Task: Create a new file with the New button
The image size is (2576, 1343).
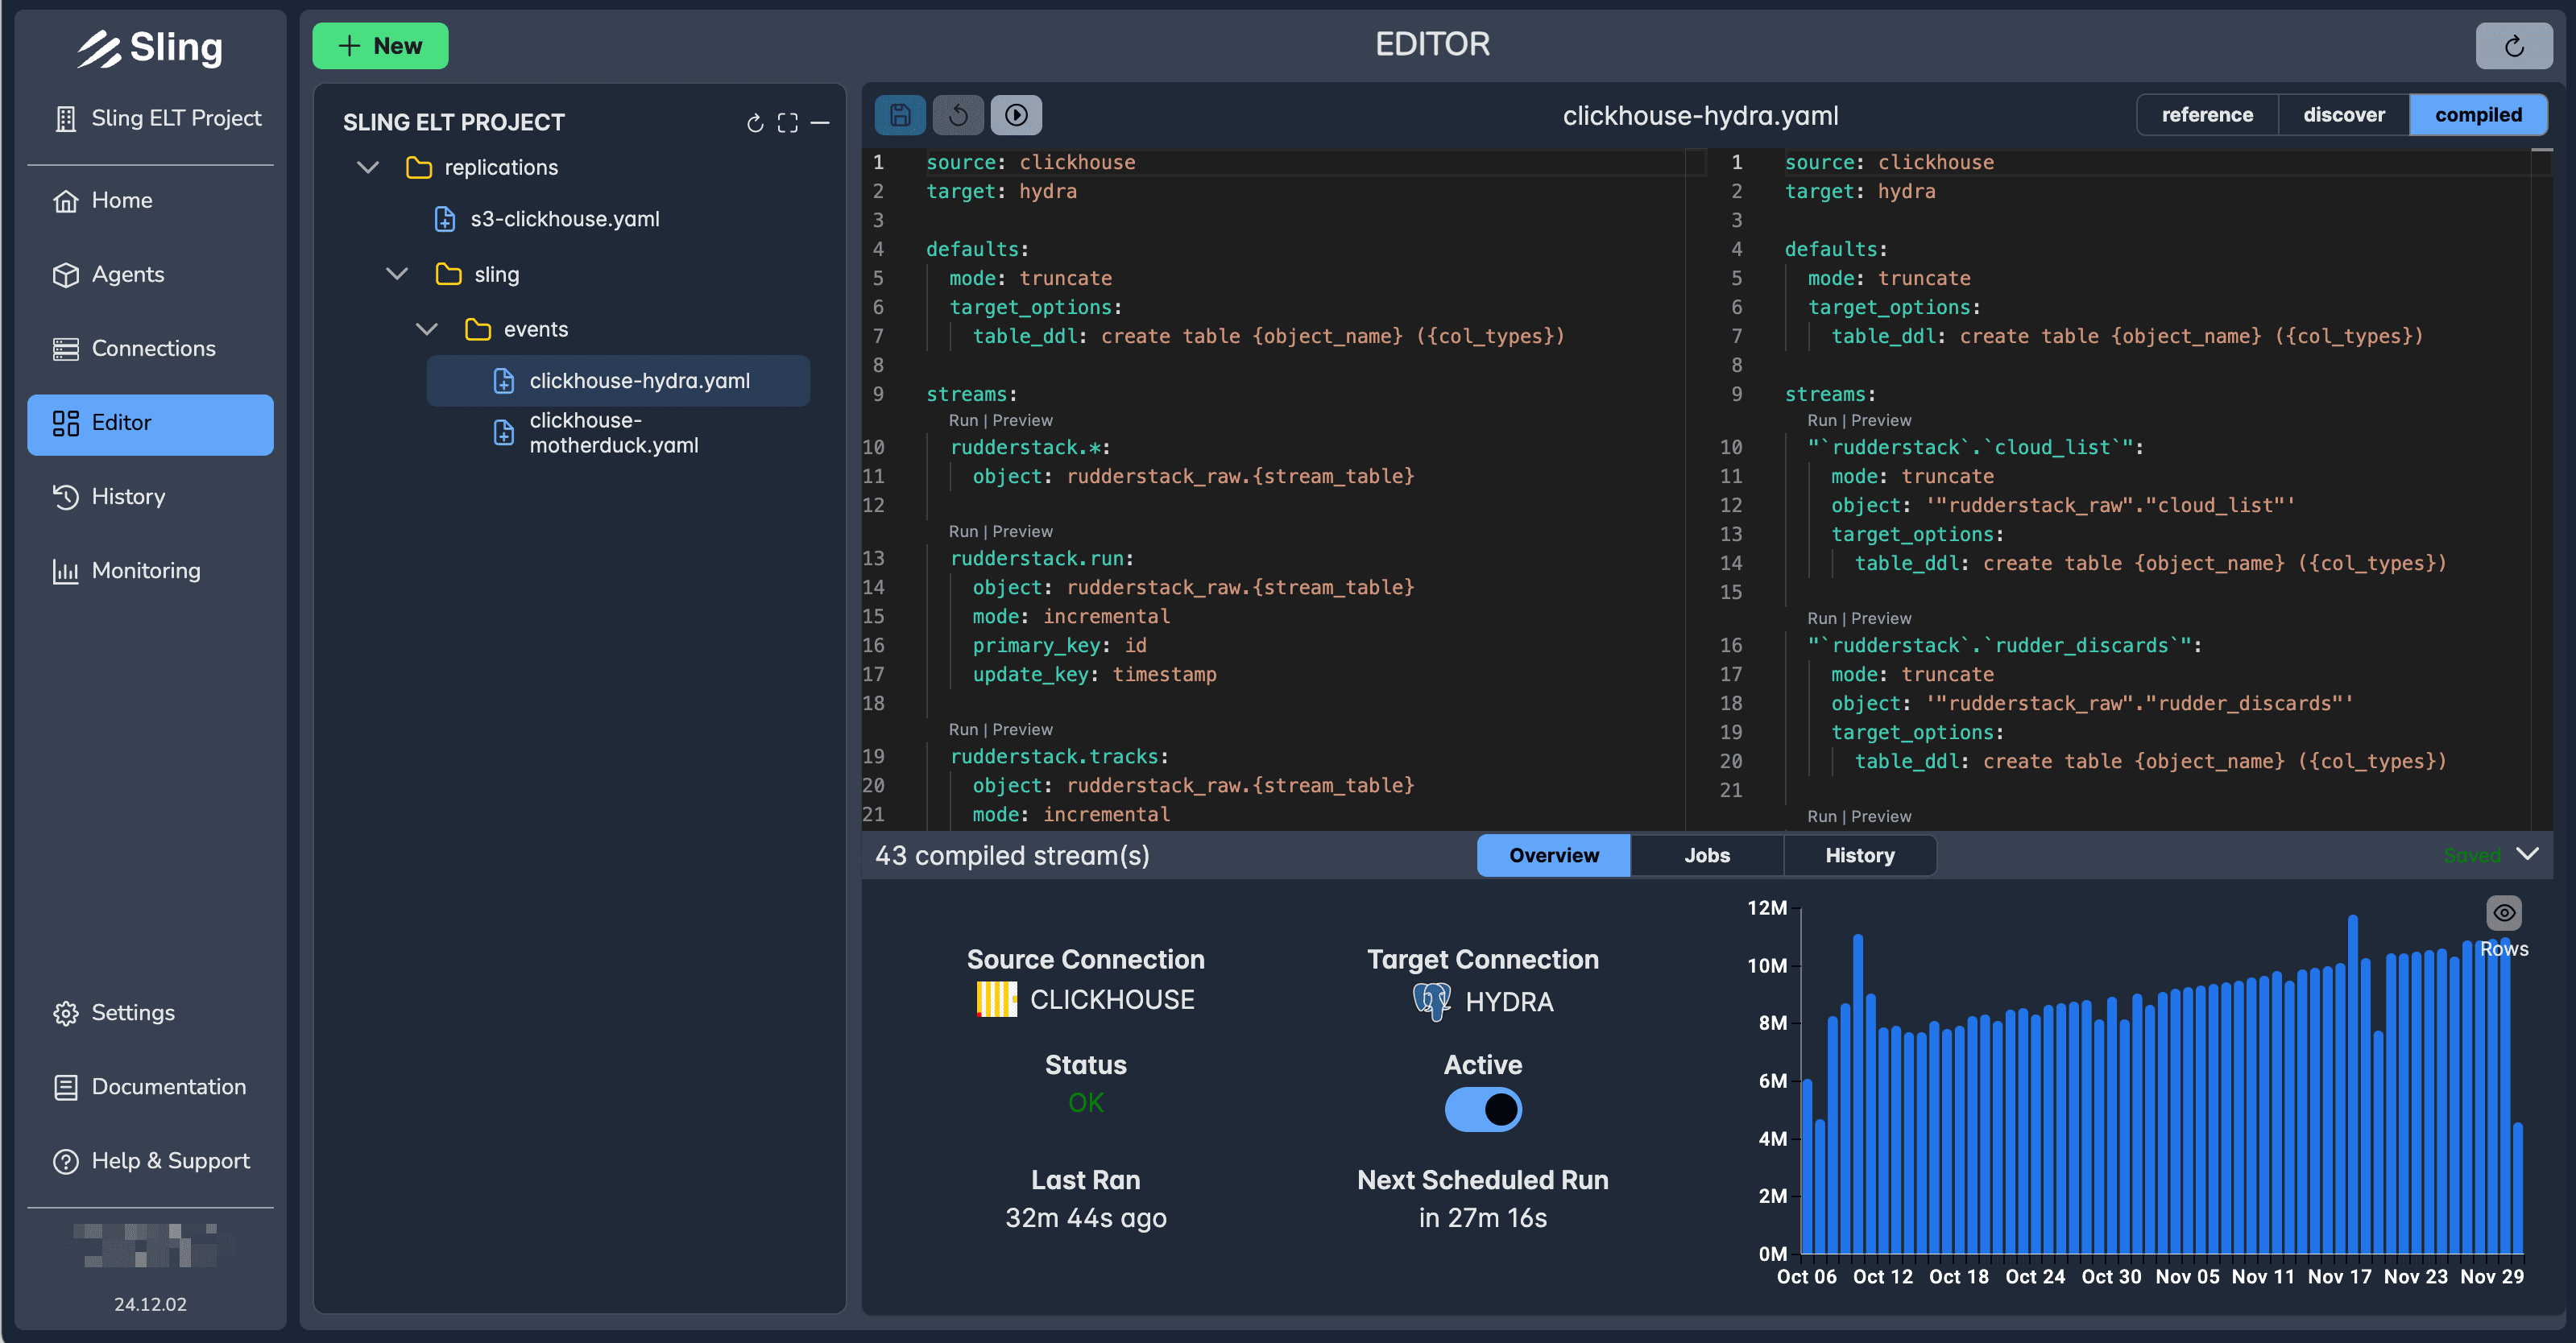Action: (380, 45)
